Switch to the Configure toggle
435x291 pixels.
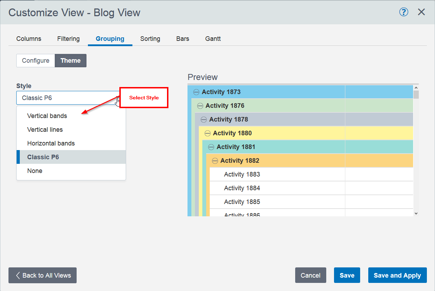pos(36,61)
